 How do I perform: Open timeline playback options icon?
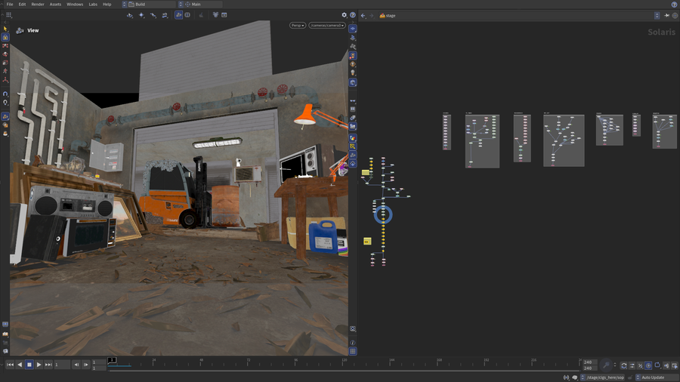click(632, 365)
